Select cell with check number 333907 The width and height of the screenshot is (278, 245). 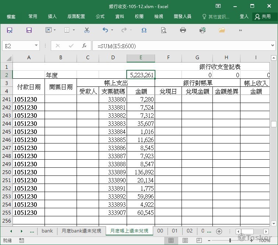point(113,212)
